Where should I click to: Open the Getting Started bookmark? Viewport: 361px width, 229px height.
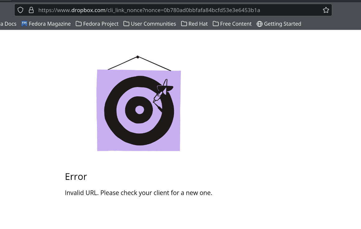click(x=282, y=24)
